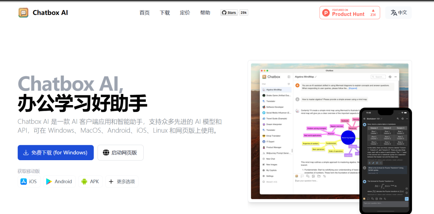Open the 中文 language selector

point(398,13)
